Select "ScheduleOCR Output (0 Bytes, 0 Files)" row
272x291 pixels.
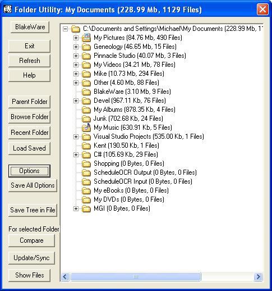tap(145, 172)
